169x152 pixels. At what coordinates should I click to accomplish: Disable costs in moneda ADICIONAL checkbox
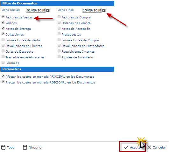coord(3,82)
